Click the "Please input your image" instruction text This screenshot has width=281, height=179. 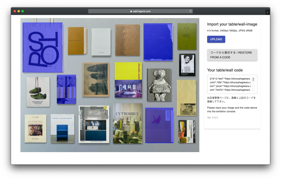tap(232, 110)
